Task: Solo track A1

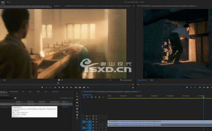Action: click(x=99, y=125)
